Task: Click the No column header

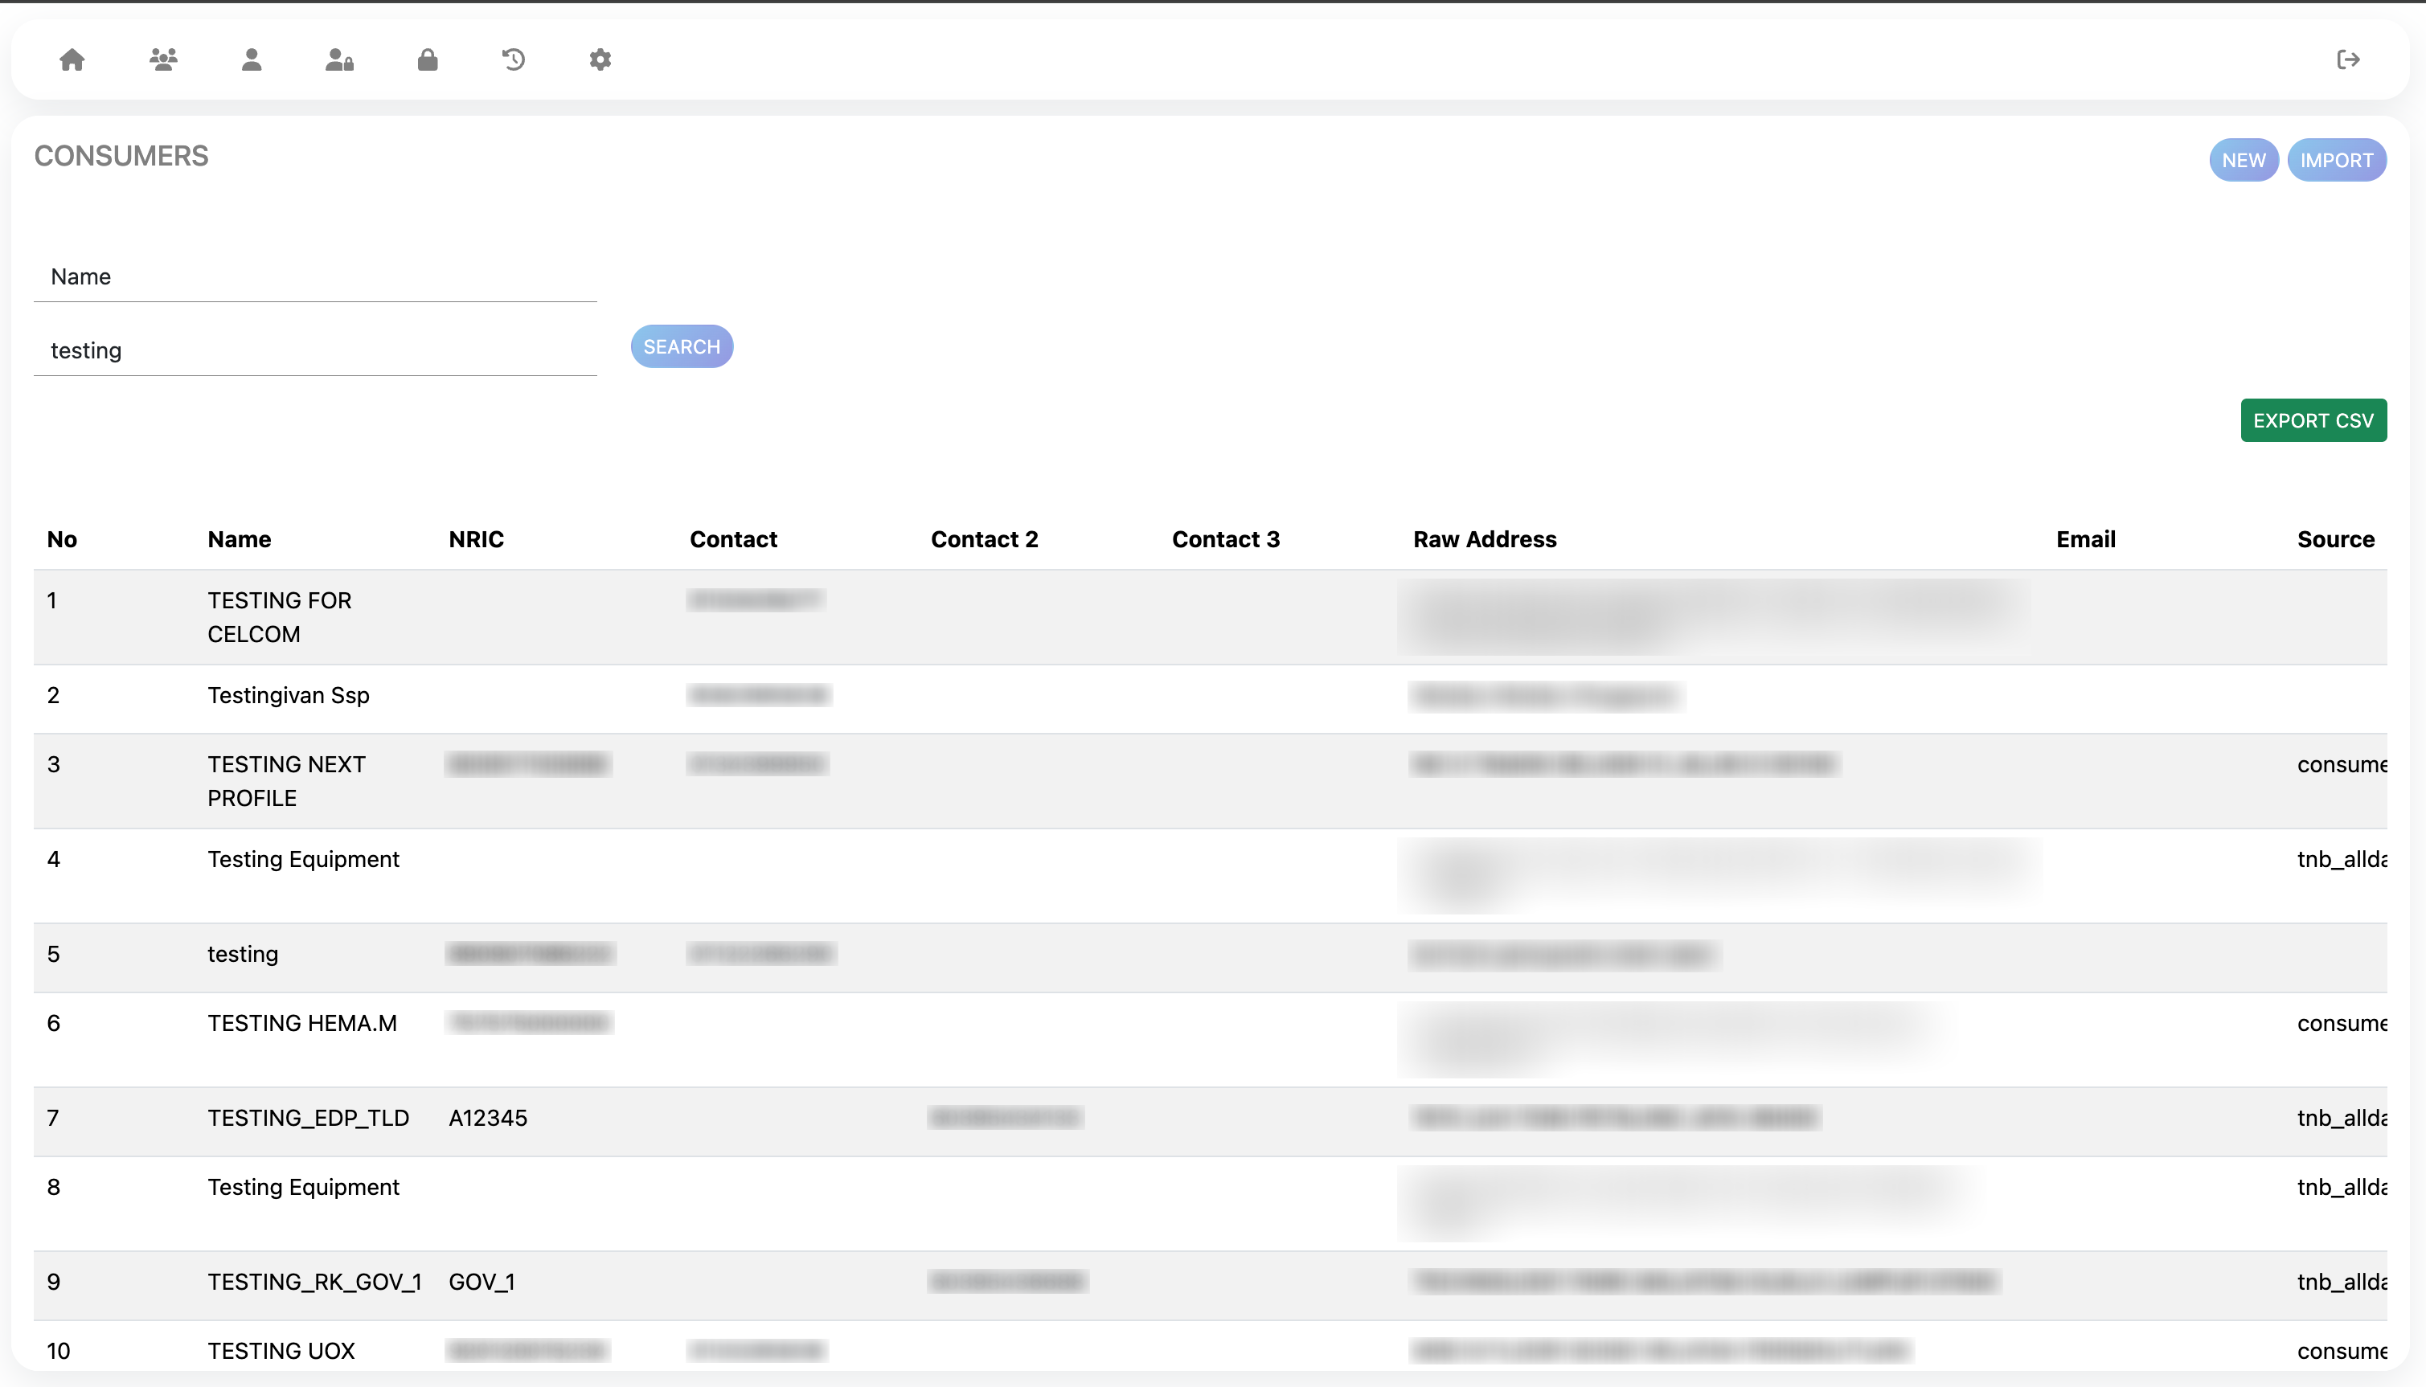Action: [62, 539]
